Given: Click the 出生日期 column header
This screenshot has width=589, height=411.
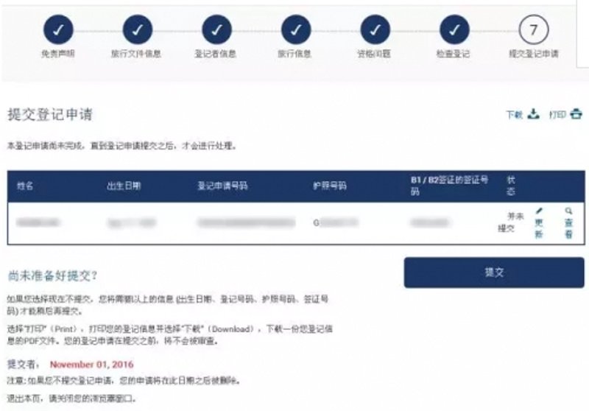Looking at the screenshot, I should tap(124, 186).
